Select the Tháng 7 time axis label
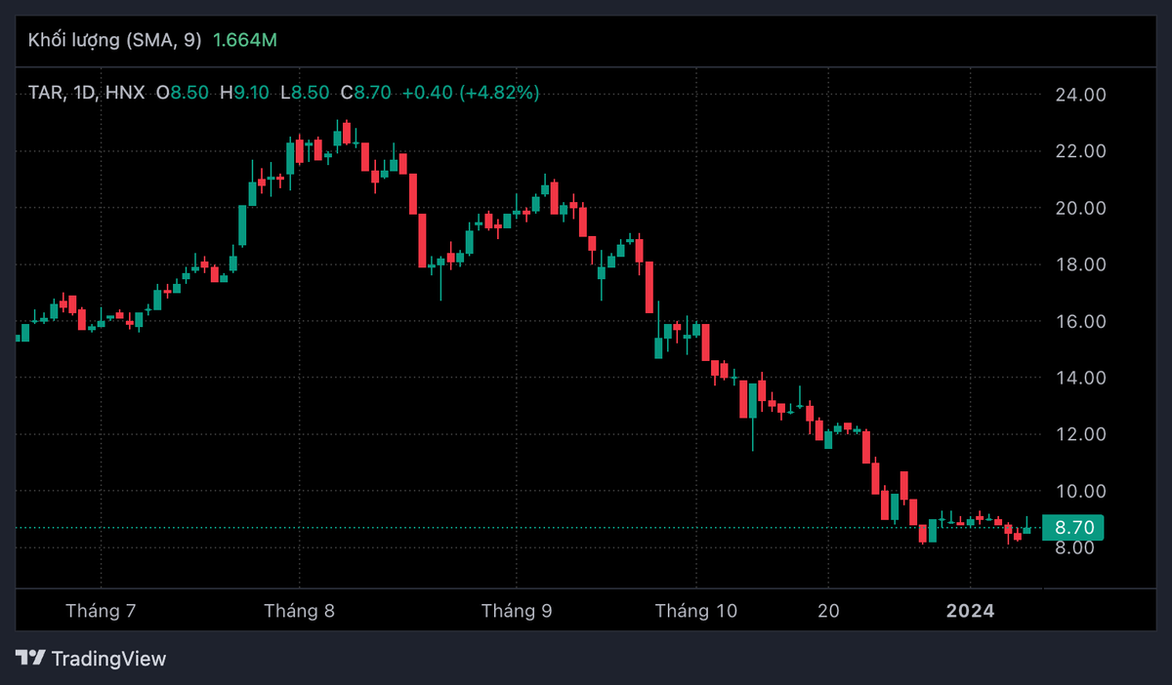 [x=101, y=611]
